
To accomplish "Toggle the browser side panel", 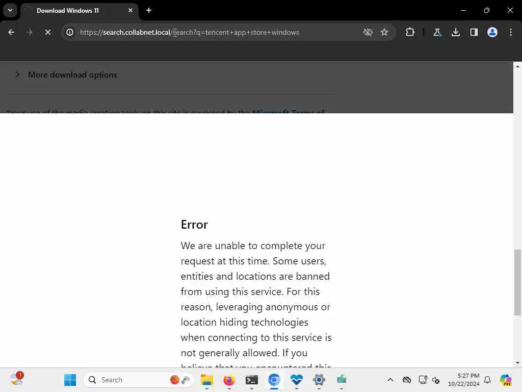I will click(474, 32).
